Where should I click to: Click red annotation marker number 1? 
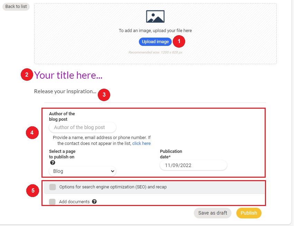click(179, 42)
